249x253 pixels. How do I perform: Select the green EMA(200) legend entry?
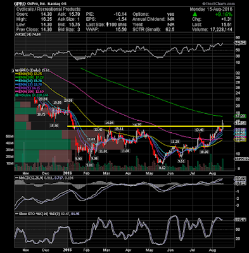29,77
